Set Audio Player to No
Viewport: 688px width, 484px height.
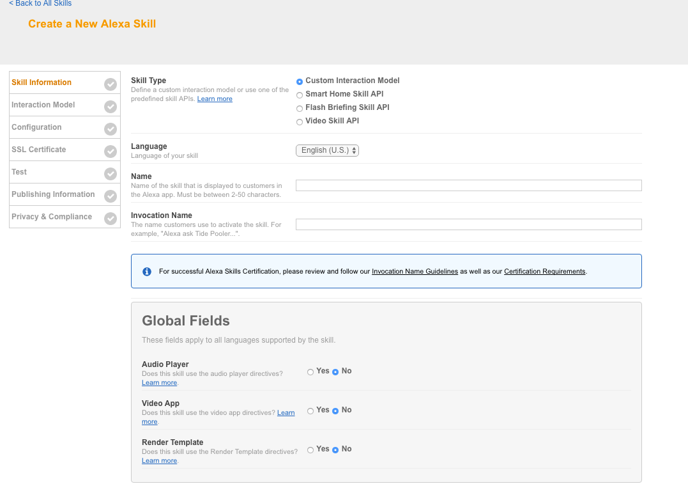click(335, 372)
